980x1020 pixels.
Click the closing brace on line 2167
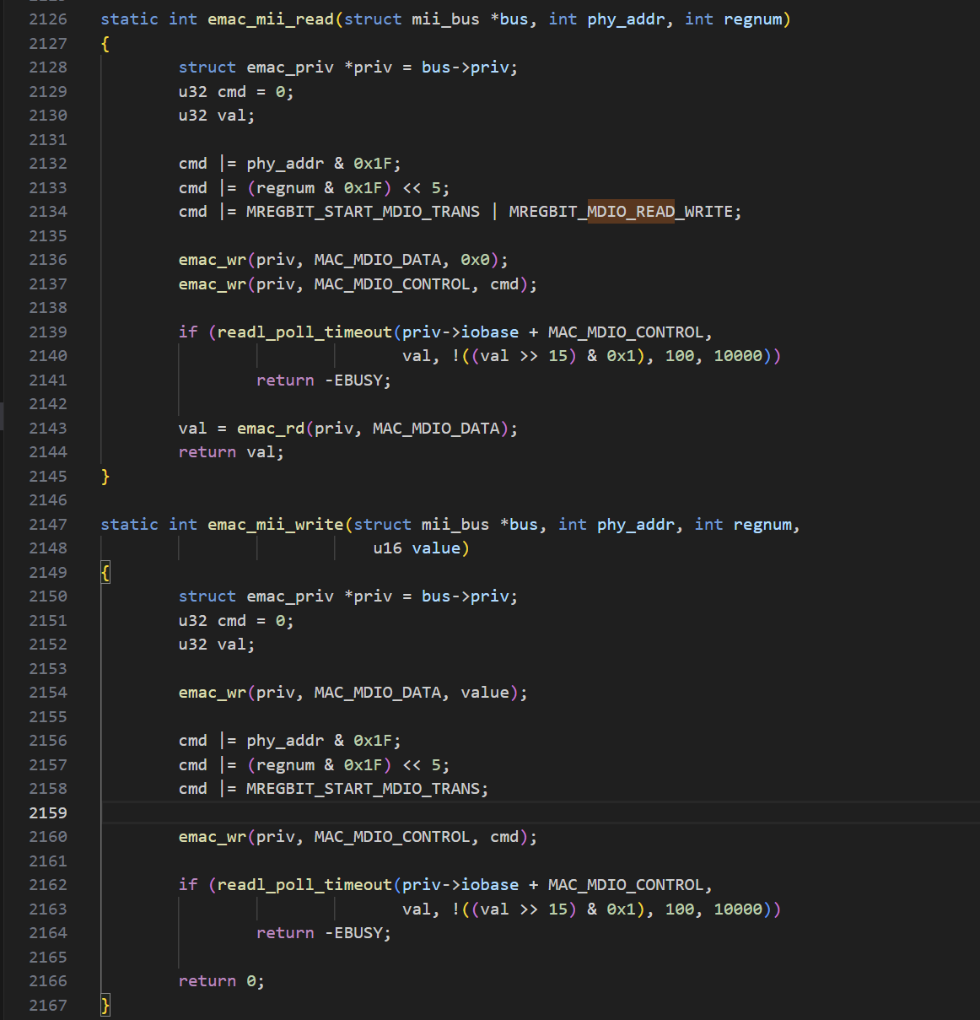[105, 1006]
